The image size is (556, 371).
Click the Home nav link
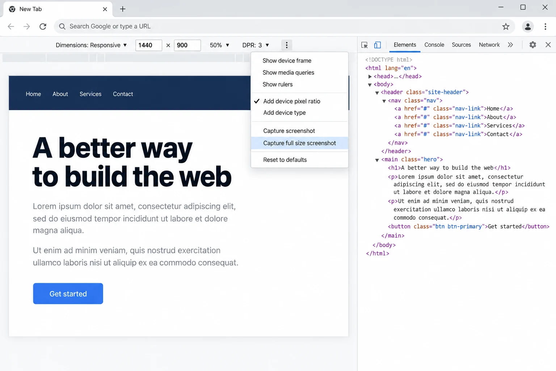33,94
